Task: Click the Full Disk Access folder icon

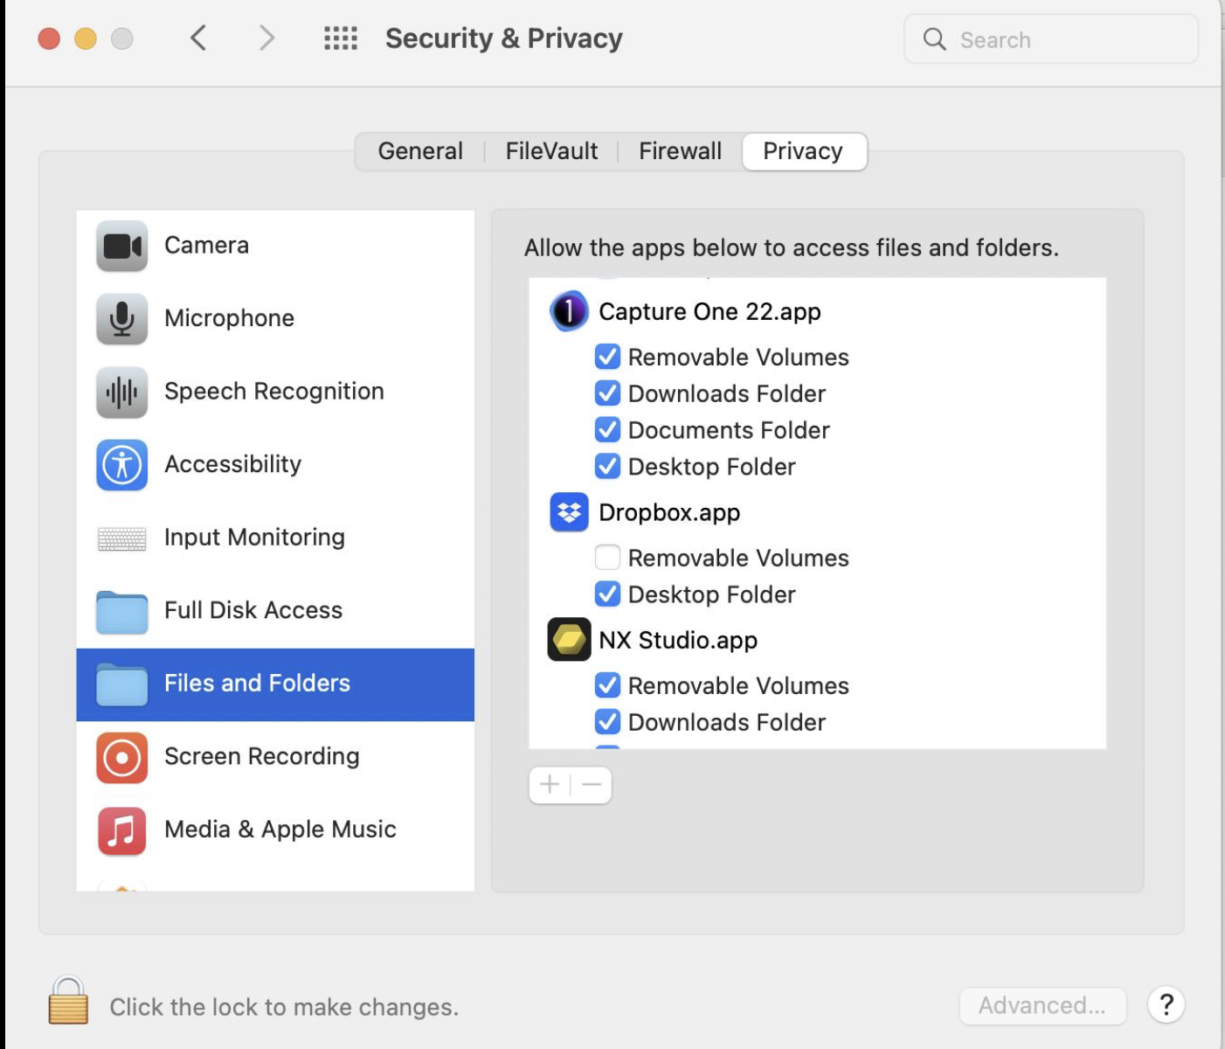Action: (121, 612)
